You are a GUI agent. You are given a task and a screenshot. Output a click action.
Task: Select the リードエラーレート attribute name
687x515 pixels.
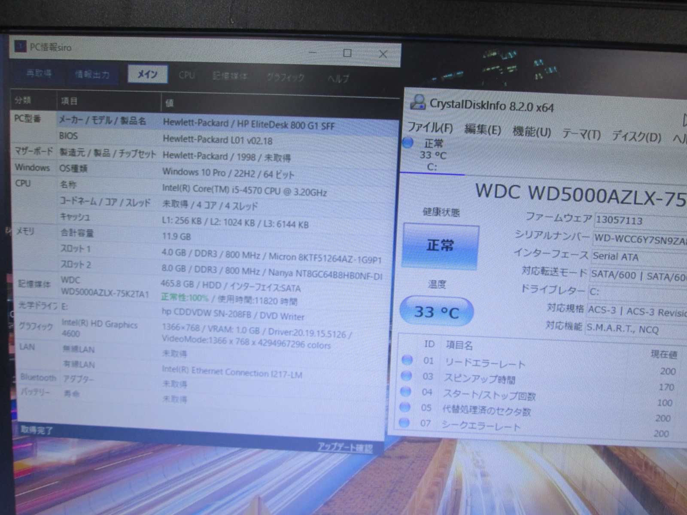485,363
